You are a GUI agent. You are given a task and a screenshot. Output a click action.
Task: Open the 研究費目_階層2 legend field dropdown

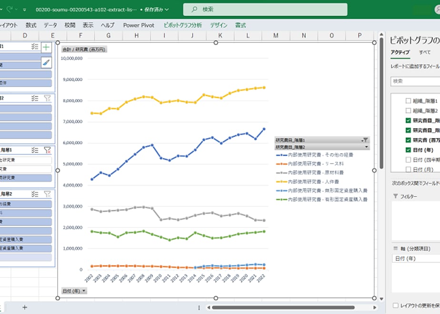[x=366, y=147]
